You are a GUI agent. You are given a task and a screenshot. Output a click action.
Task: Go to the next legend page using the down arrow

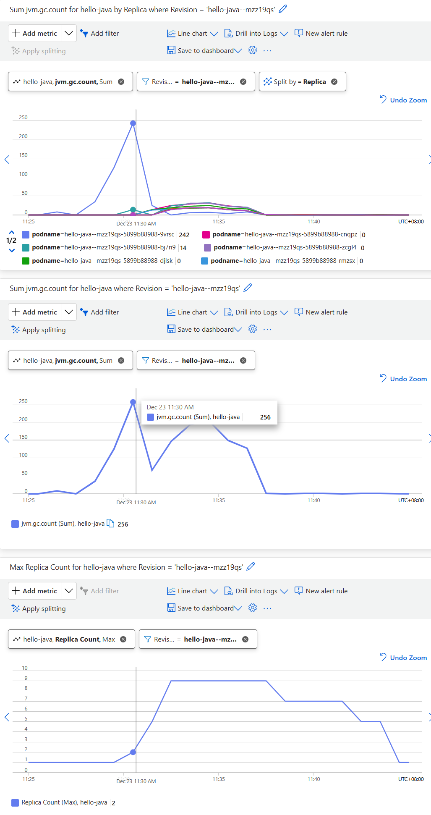12,251
